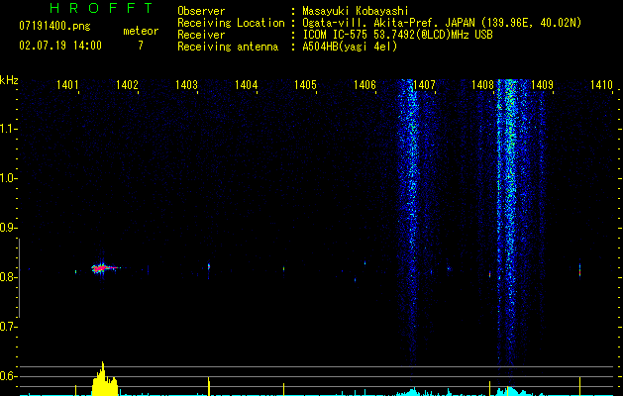Click the Observer field label
623x396 pixels.
tap(201, 11)
